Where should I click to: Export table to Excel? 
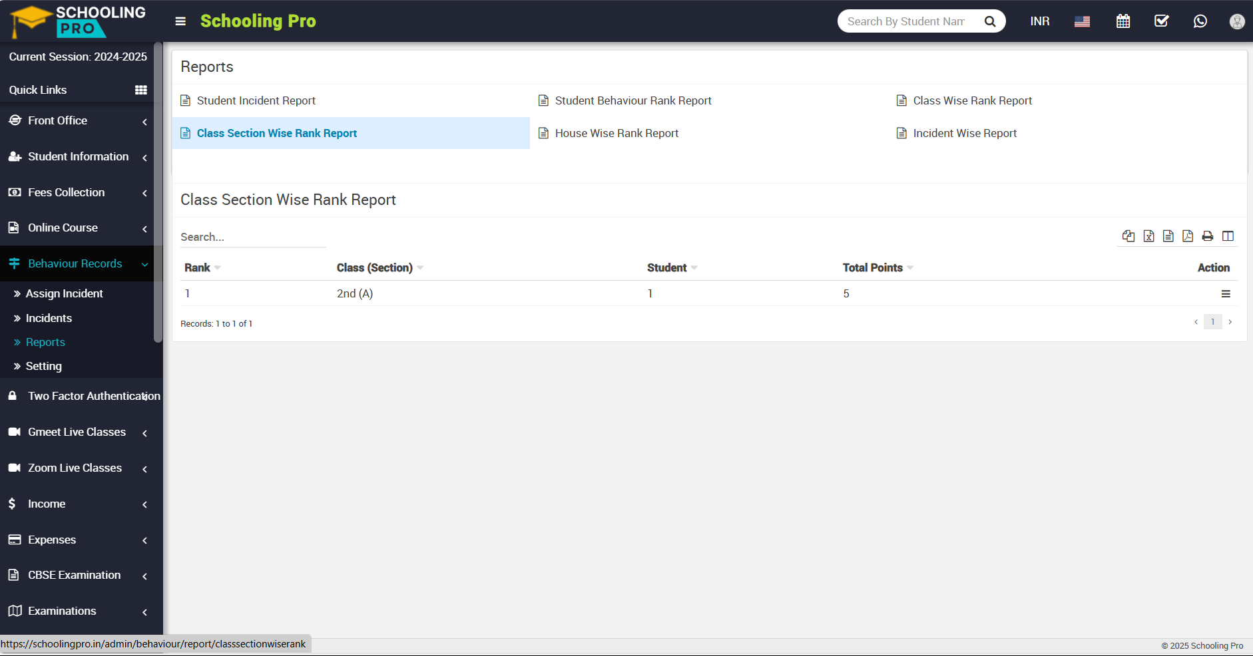pos(1149,236)
